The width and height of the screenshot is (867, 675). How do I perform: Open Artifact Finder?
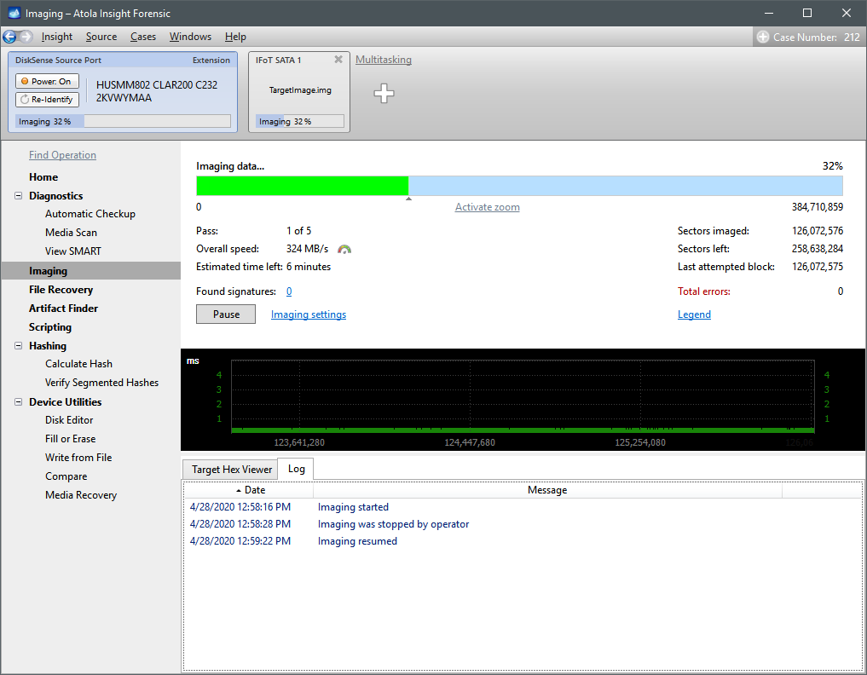63,309
